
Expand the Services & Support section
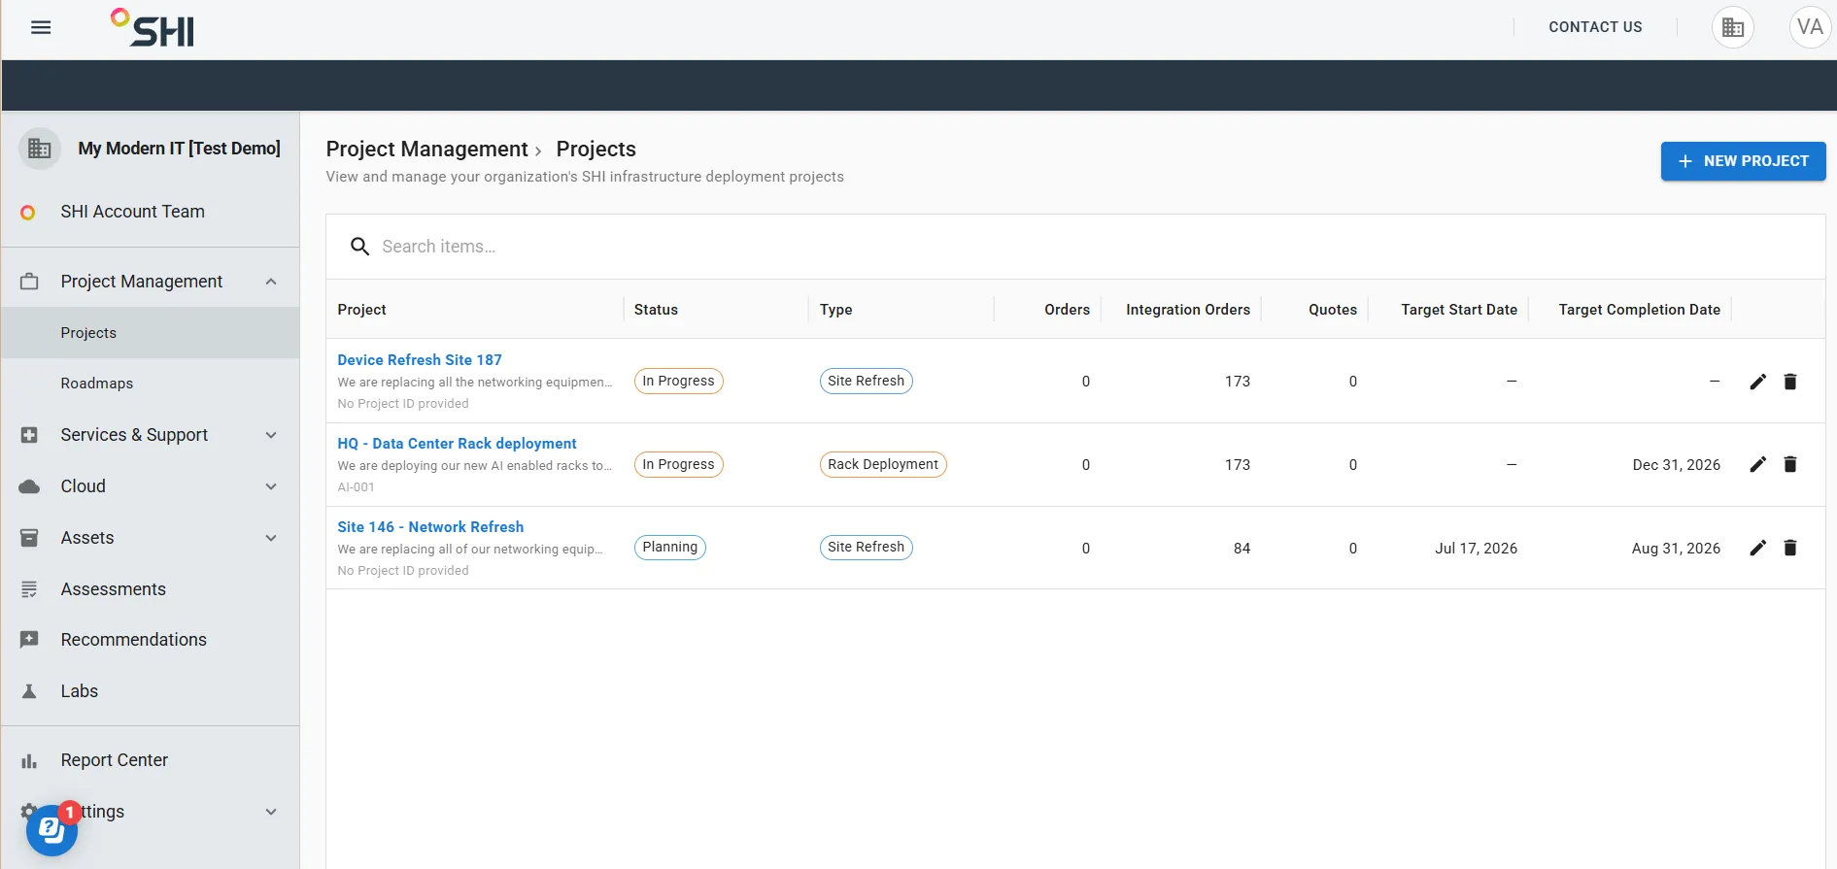tap(271, 435)
